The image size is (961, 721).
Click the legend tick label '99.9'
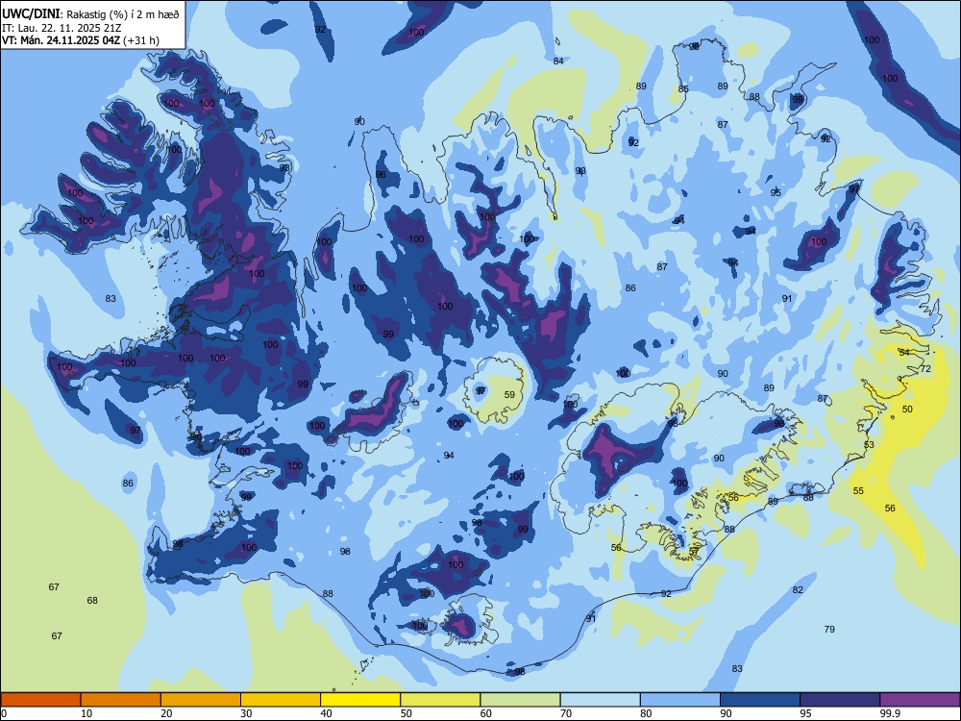tap(889, 713)
